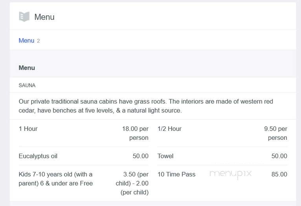This screenshot has width=301, height=206.
Task: Click the Eucalyptus oil 50.00 price
Action: (141, 156)
